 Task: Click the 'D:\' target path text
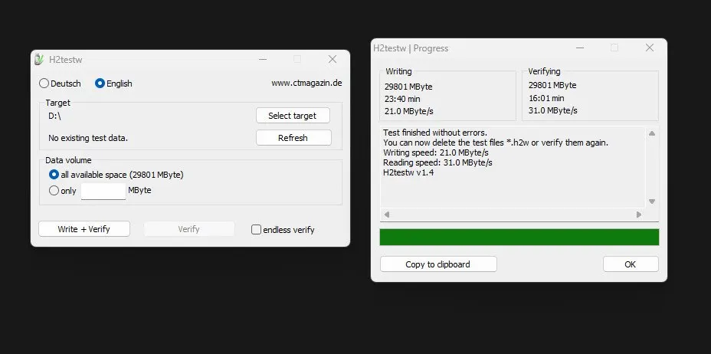(x=54, y=116)
